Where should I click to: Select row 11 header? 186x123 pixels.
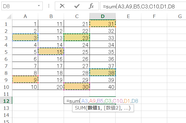point(6,93)
